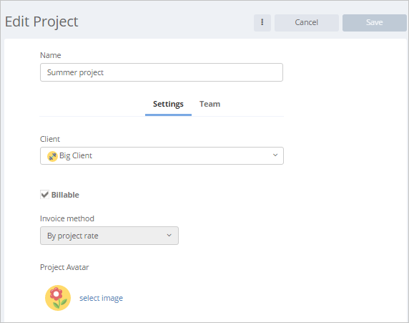Click the Save button
This screenshot has width=409, height=323.
(x=374, y=23)
